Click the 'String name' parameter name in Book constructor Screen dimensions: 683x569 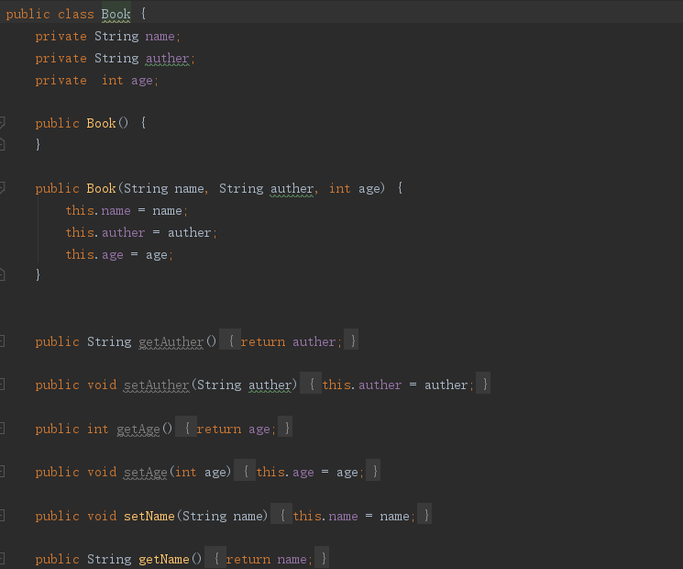click(x=189, y=189)
